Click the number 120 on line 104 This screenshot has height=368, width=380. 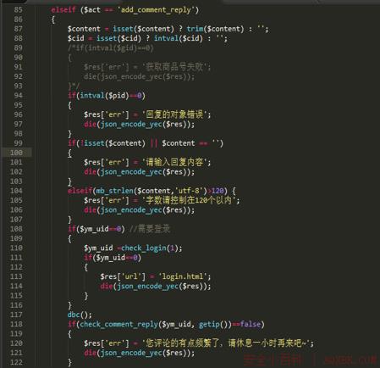[x=218, y=191]
